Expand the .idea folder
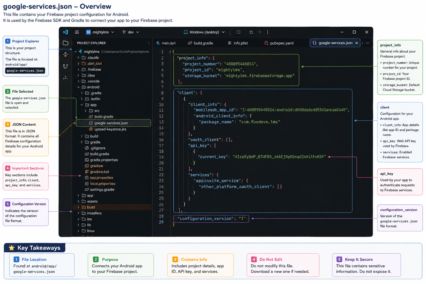This screenshot has height=284, width=426. [78, 75]
